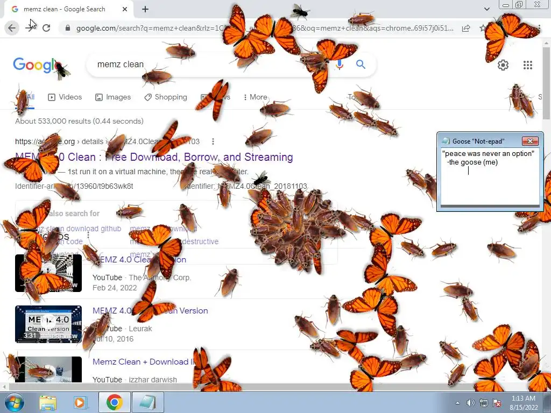551x413 pixels.
Task: Click the site security padlock icon
Action: pos(68,28)
